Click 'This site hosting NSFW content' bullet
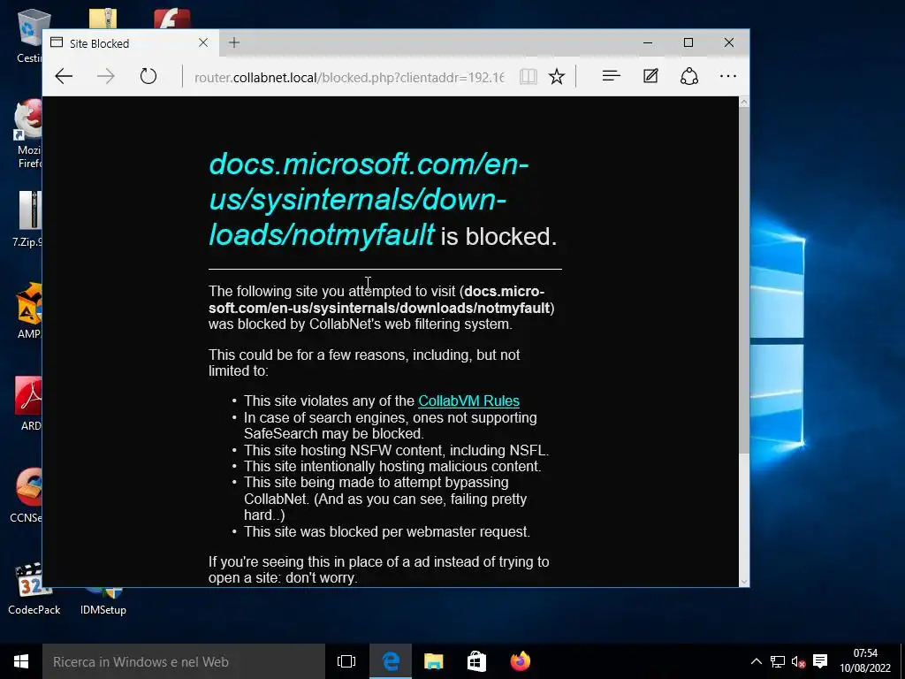The image size is (905, 679). (x=396, y=450)
